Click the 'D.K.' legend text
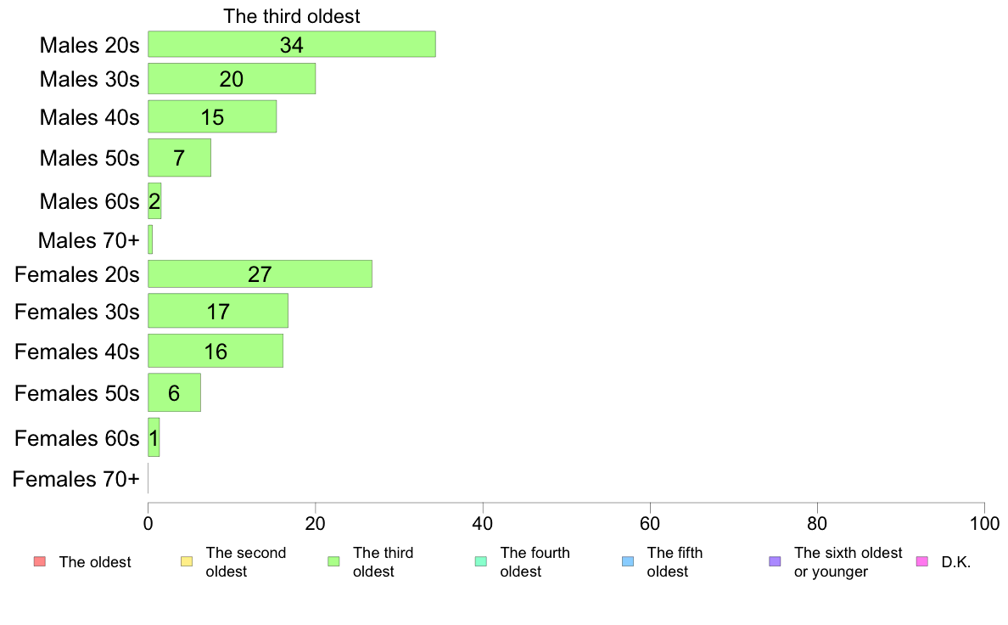 (956, 562)
